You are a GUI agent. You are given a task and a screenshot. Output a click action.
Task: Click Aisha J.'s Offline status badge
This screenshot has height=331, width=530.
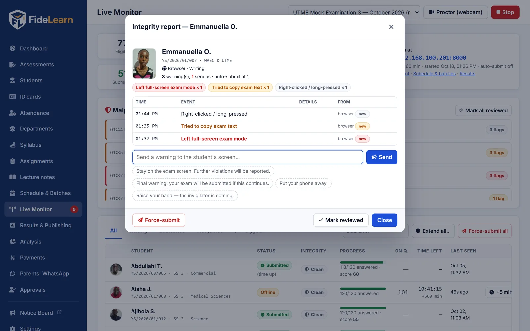coord(268,293)
